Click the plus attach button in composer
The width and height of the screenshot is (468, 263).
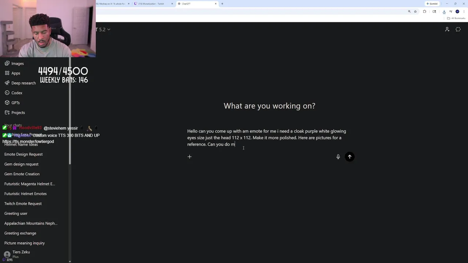click(x=189, y=157)
